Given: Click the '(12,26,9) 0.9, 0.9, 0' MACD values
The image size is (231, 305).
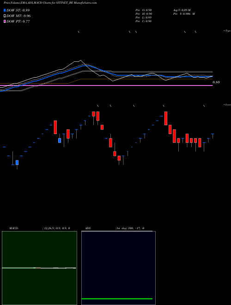Looking at the screenshot, I should (56, 228).
